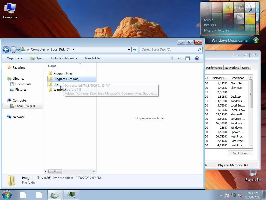This screenshot has width=266, height=200.
Task: Click the Explorer window taskbar button
Action: (55, 195)
